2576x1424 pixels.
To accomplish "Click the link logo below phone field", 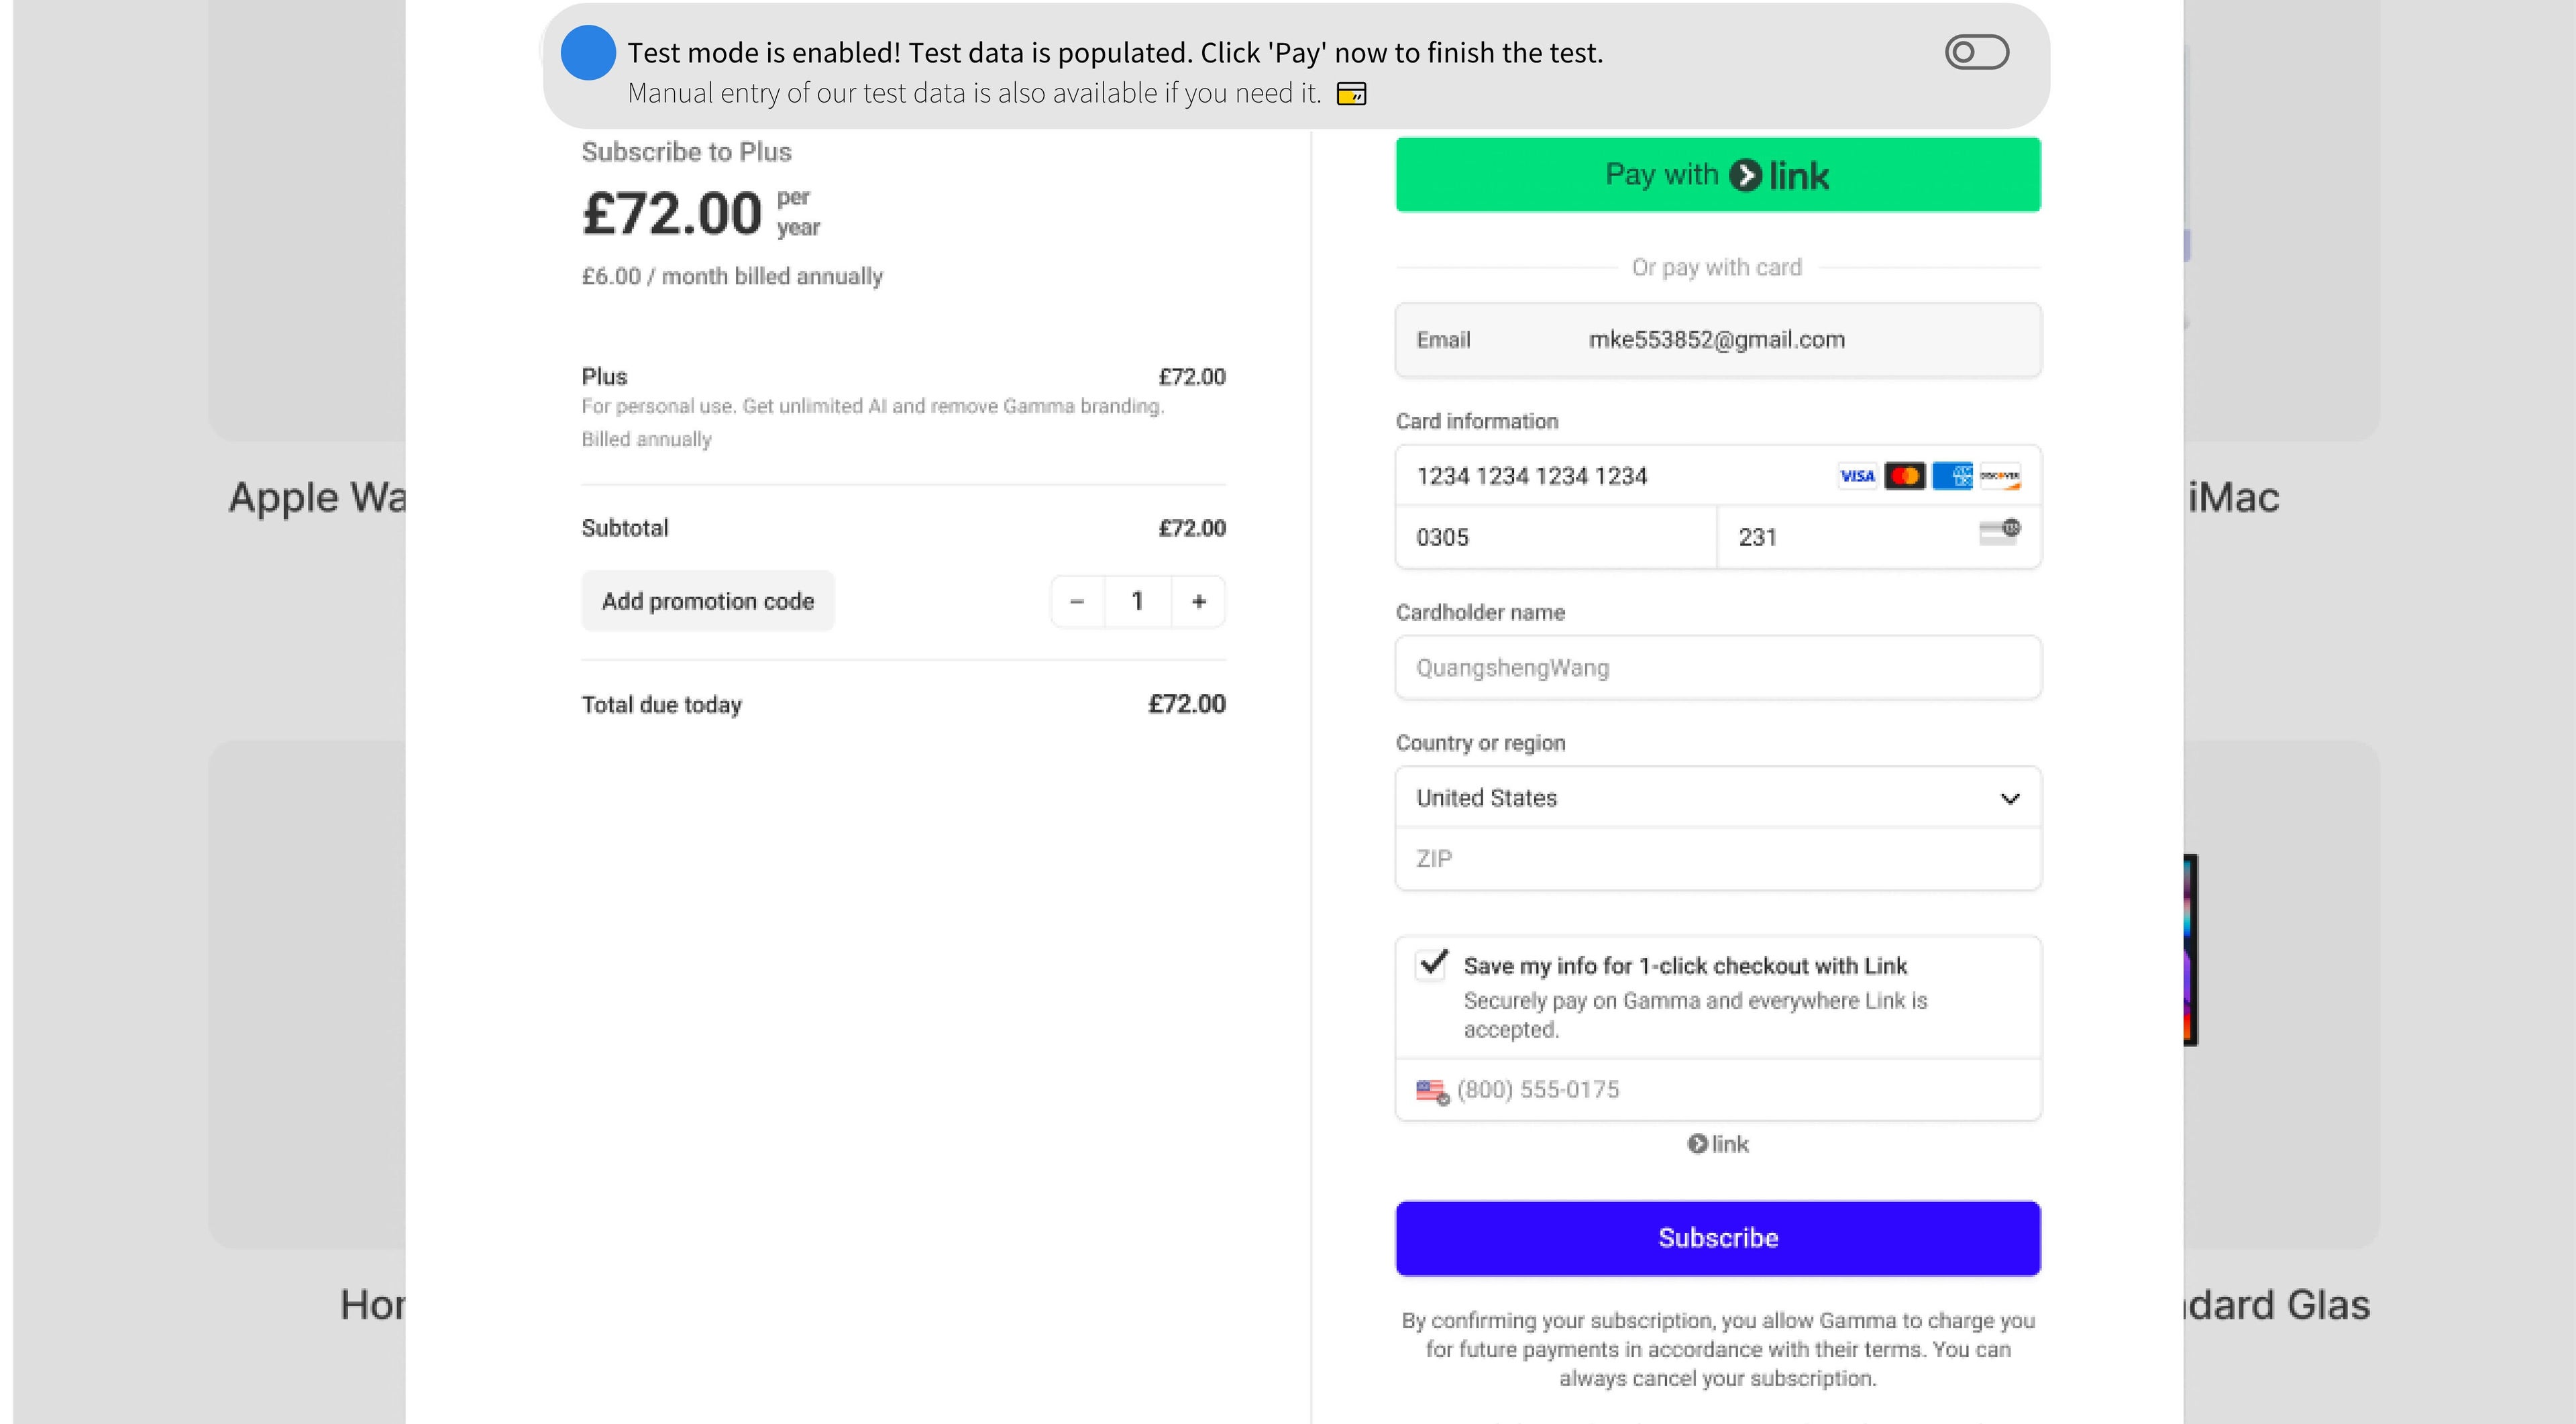I will click(x=1718, y=1144).
